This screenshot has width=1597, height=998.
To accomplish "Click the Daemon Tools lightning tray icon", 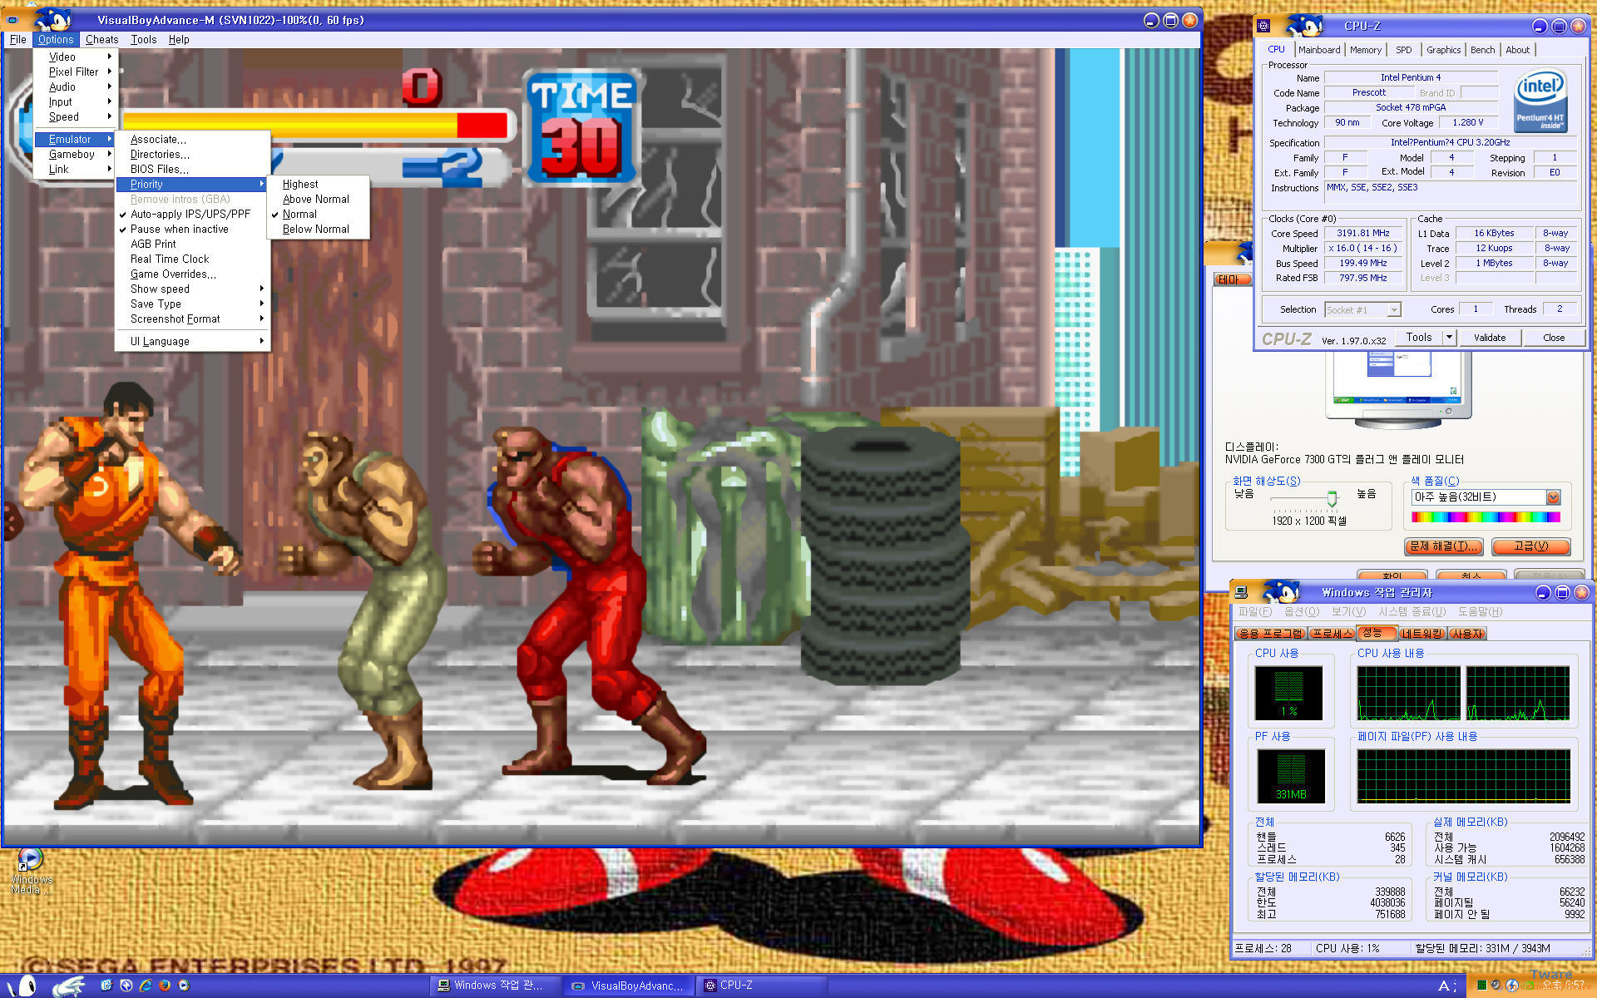I will point(1512,986).
